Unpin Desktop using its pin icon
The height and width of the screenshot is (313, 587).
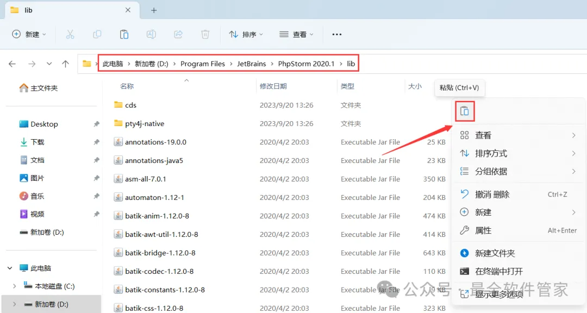[97, 124]
